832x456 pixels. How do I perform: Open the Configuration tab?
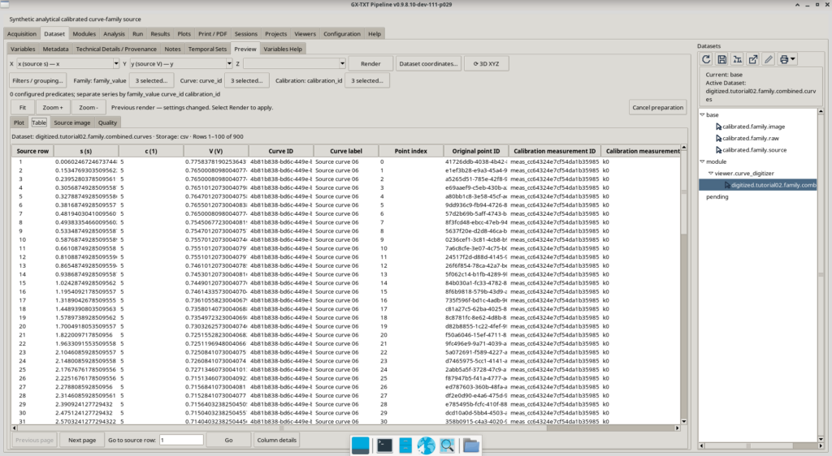tap(342, 33)
